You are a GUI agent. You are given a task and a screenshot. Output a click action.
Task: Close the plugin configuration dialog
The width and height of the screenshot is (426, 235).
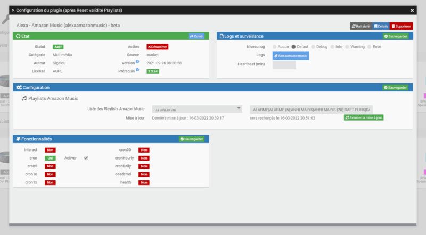pyautogui.click(x=412, y=10)
